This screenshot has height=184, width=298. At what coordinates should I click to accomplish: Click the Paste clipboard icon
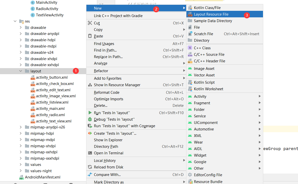point(90,36)
